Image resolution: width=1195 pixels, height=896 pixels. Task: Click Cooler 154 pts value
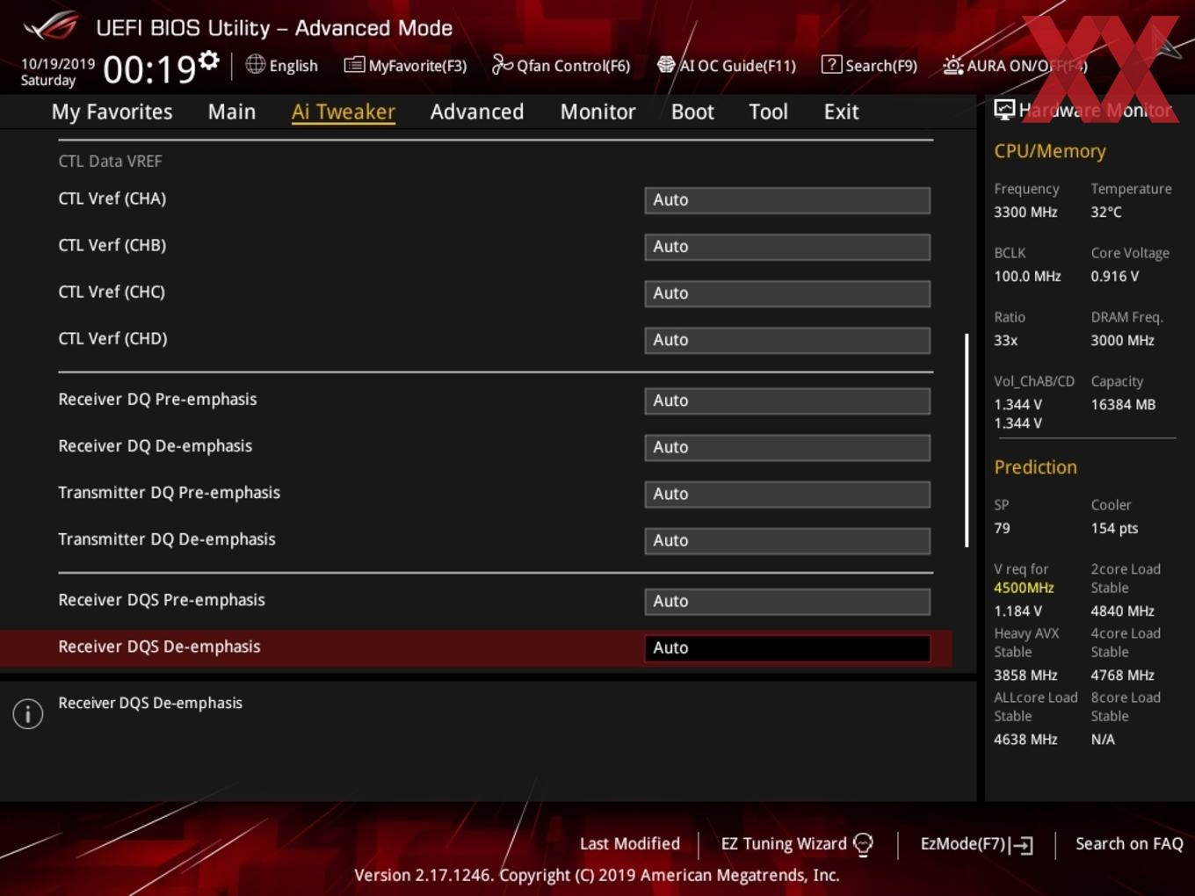pyautogui.click(x=1114, y=529)
